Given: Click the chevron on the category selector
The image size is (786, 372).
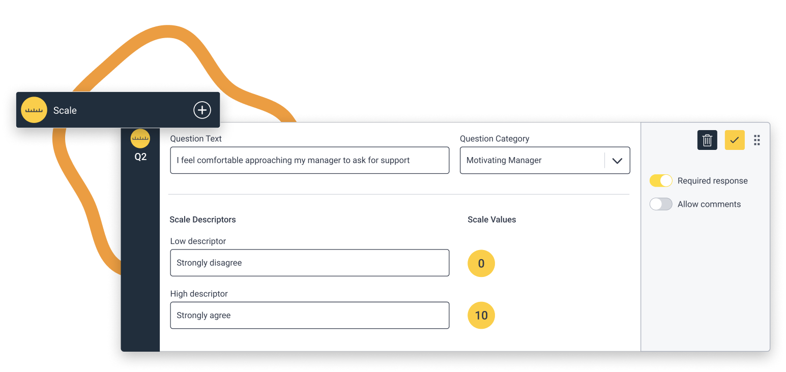Looking at the screenshot, I should point(617,160).
